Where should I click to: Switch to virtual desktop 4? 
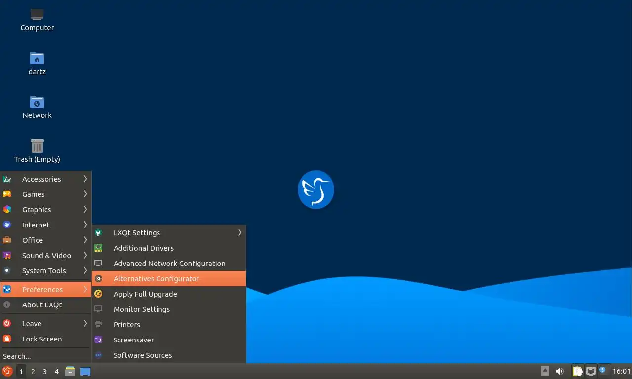[57, 371]
